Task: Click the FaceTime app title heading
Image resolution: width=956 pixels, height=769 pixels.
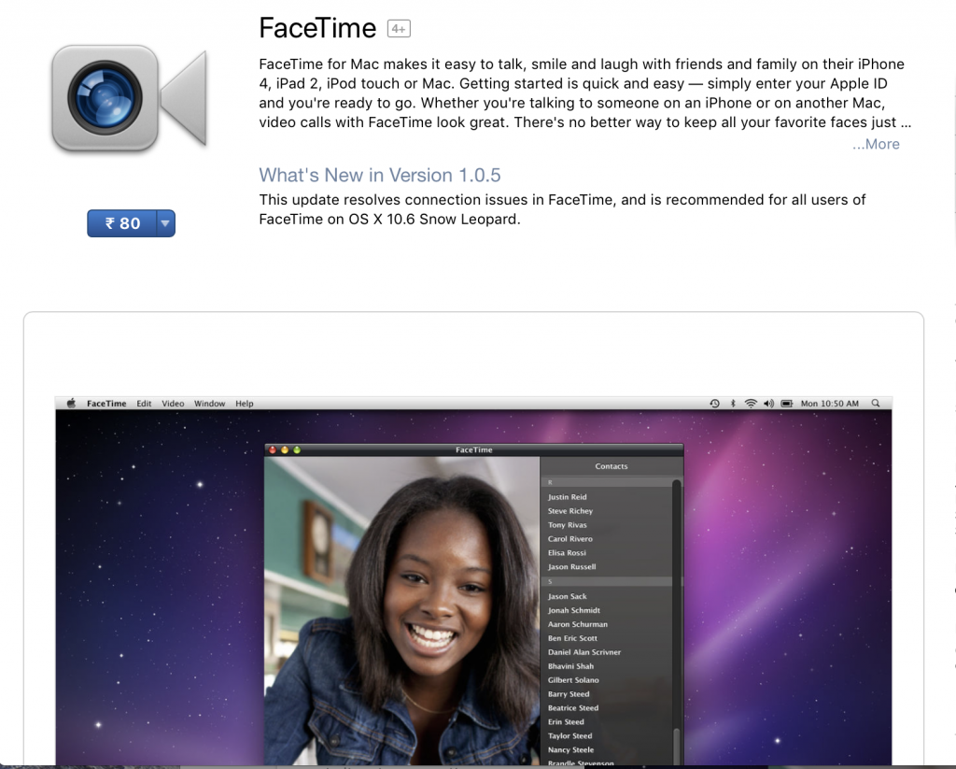Action: [x=317, y=28]
